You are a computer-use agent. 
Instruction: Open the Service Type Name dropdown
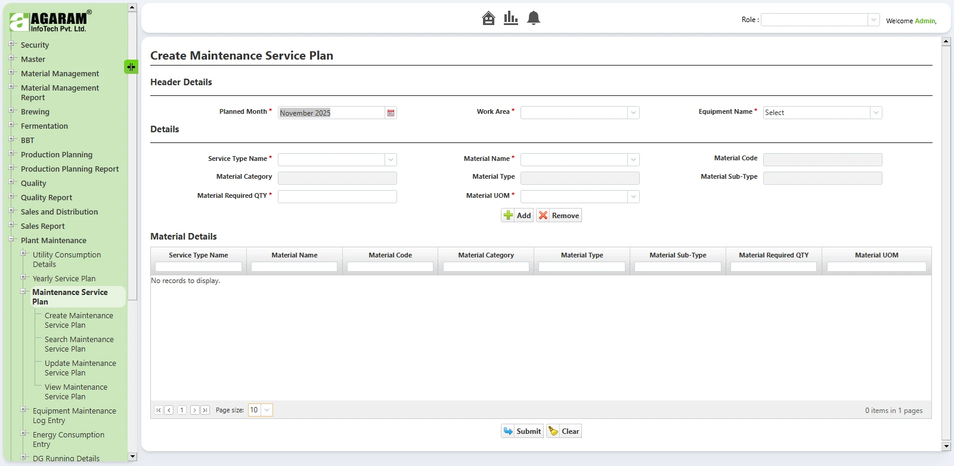coord(391,160)
